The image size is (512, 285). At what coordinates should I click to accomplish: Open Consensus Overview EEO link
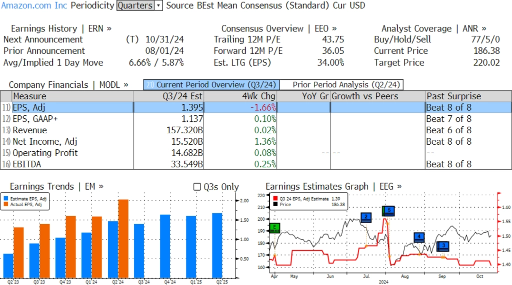279,28
